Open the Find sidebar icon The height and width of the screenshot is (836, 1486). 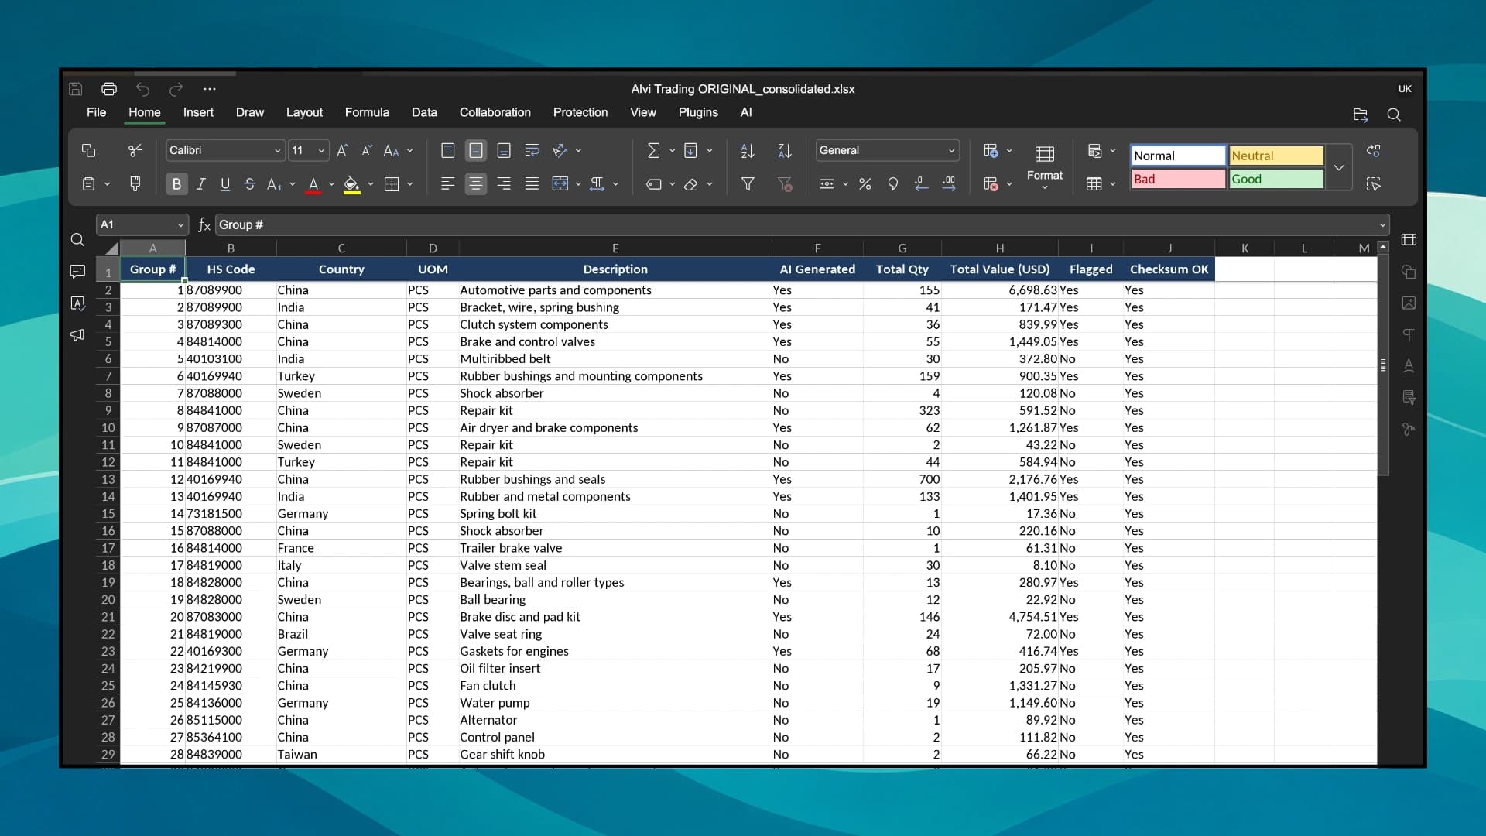(77, 240)
